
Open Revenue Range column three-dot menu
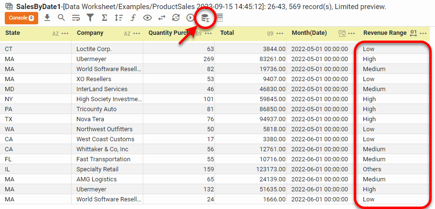(424, 33)
